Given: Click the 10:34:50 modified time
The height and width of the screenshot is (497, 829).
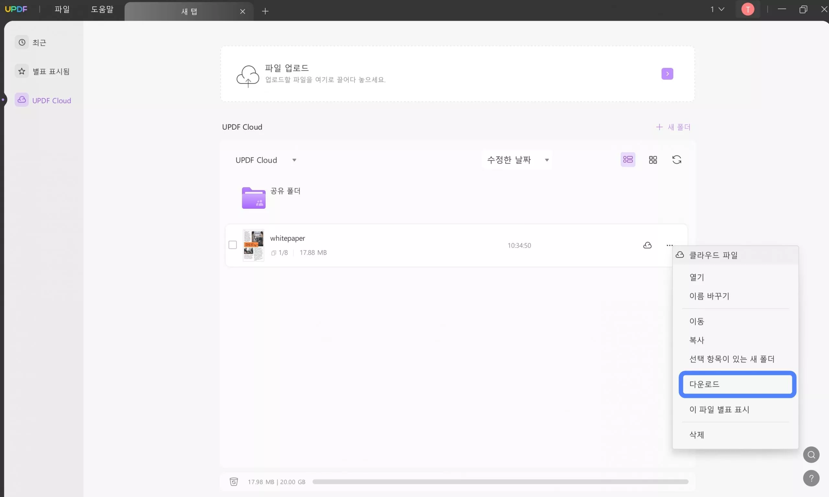Looking at the screenshot, I should (x=519, y=246).
